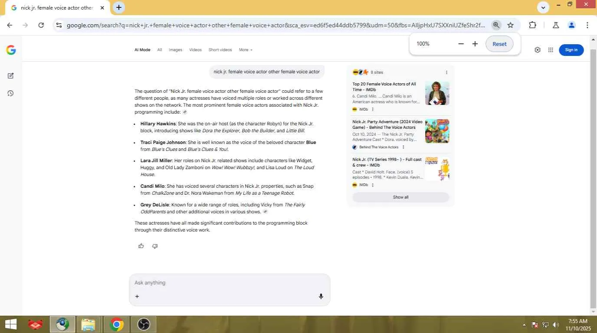The height and width of the screenshot is (333, 597).
Task: Click the Hillary Hawkins name in the answer
Action: 158,124
